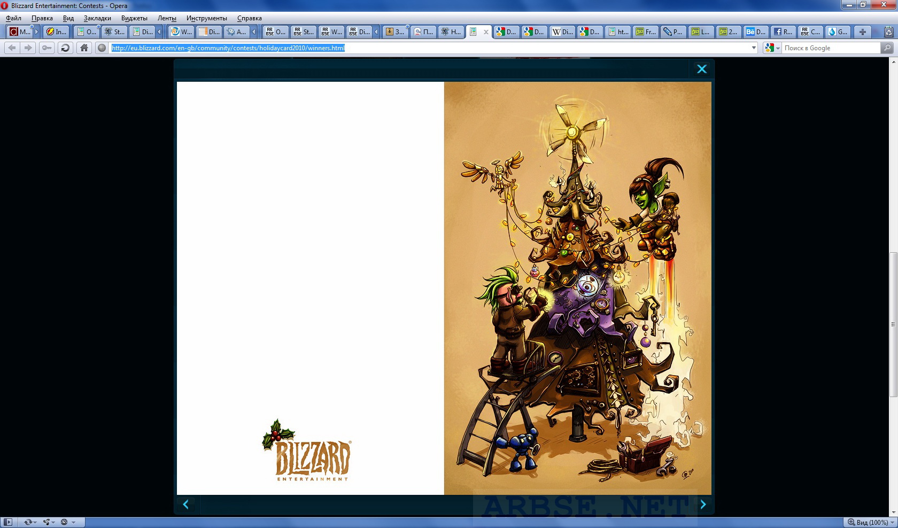Screen dimensions: 898x528
Task: Switch to the '2...' tab
Action: pyautogui.click(x=729, y=32)
